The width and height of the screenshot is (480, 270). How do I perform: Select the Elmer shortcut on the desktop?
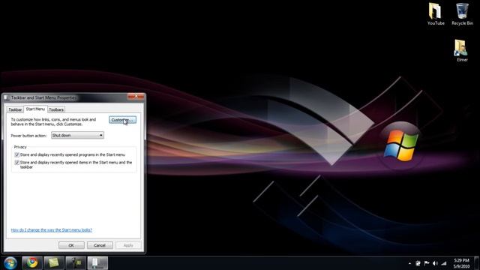[462, 51]
